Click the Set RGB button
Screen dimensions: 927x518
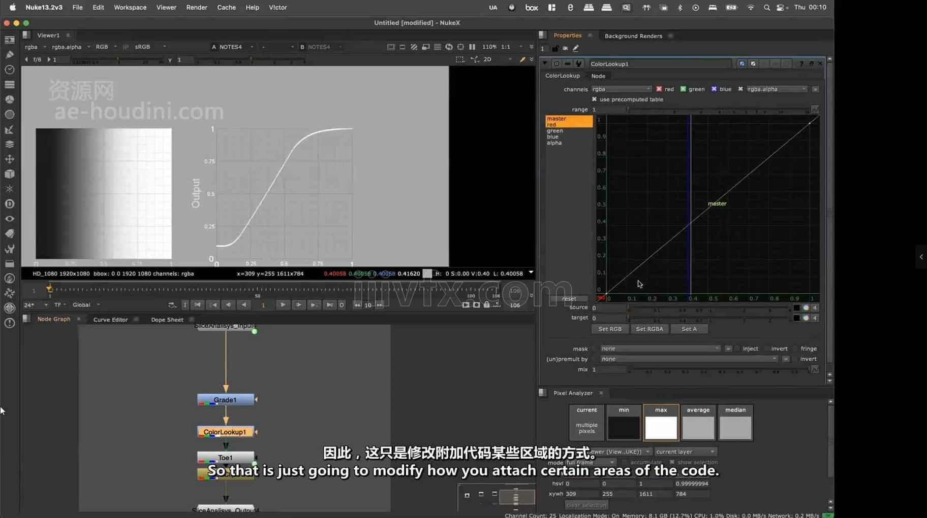(x=610, y=329)
